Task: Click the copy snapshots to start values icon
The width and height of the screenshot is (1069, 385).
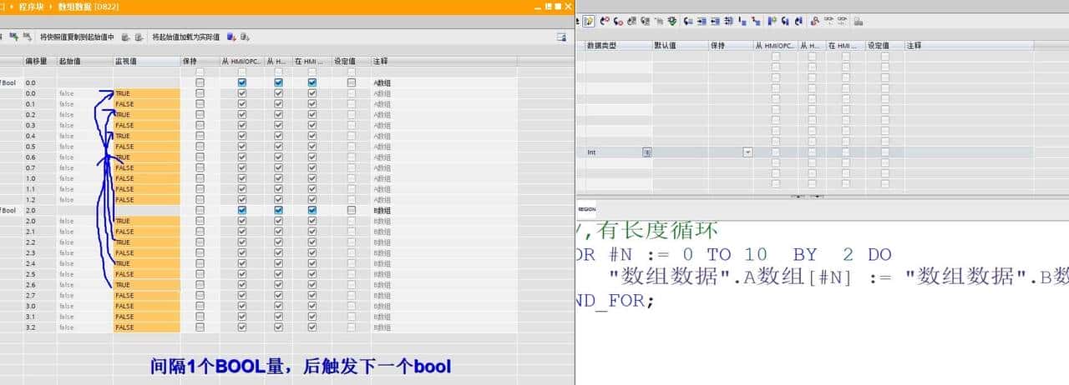Action: tap(125, 37)
